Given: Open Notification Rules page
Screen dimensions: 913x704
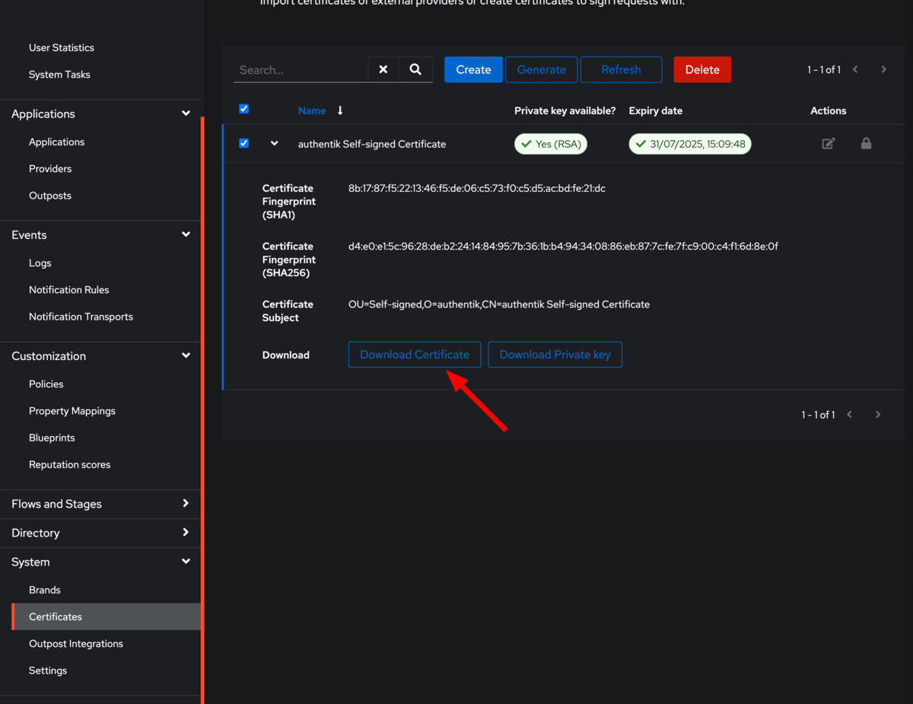Looking at the screenshot, I should 69,289.
